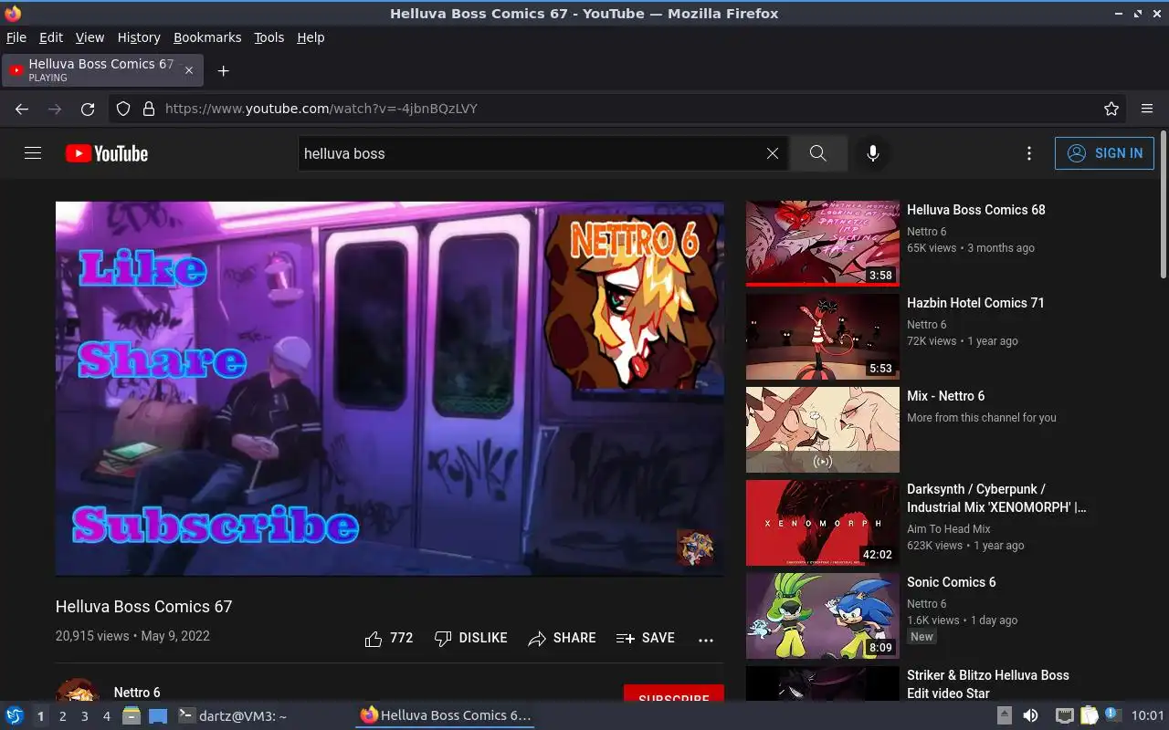Viewport: 1169px width, 730px height.
Task: Open Hazbin Hotel Comics 71 title
Action: (x=975, y=303)
